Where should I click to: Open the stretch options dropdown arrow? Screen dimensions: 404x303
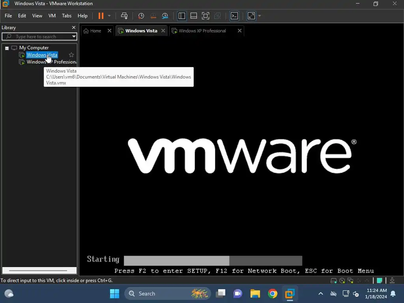260,16
